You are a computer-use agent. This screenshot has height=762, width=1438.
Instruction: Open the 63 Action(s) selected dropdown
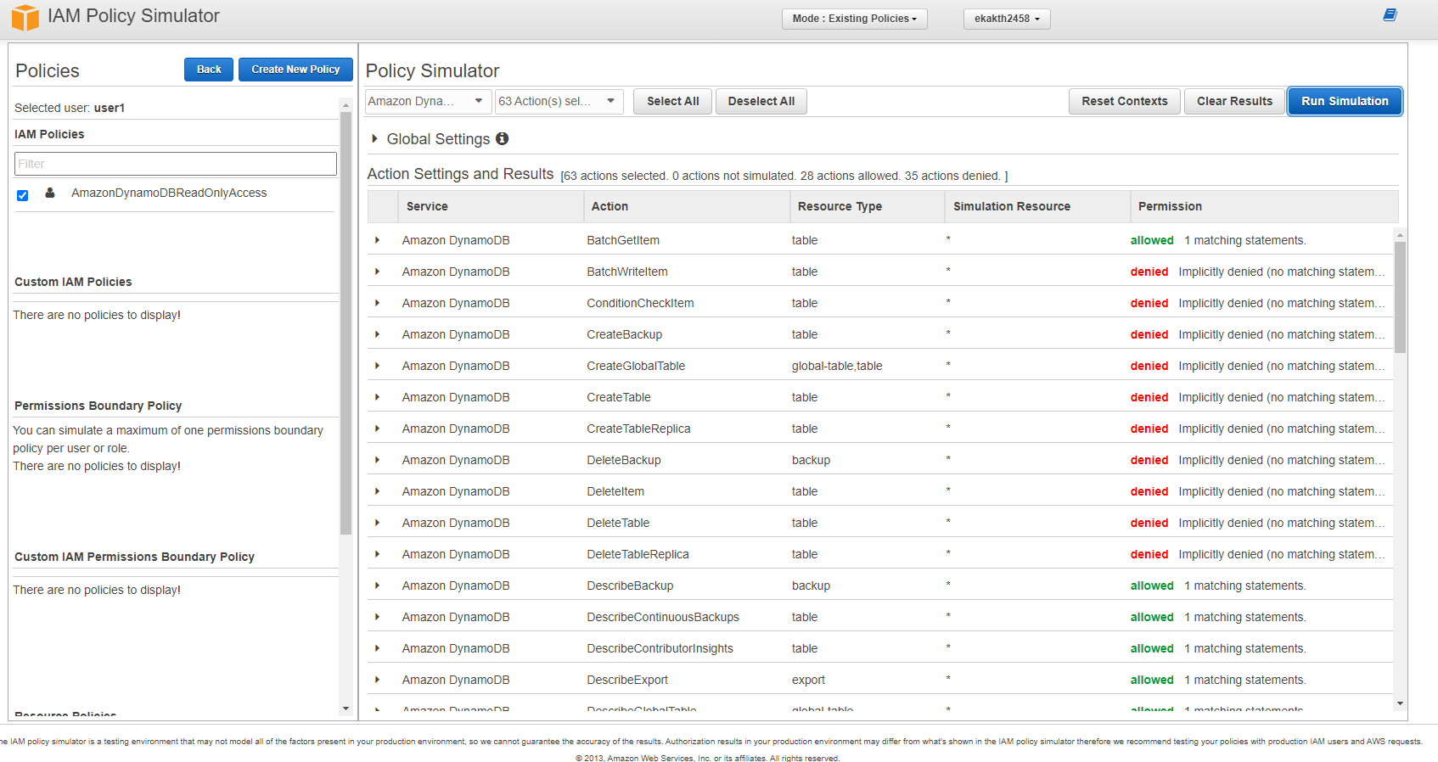click(559, 101)
